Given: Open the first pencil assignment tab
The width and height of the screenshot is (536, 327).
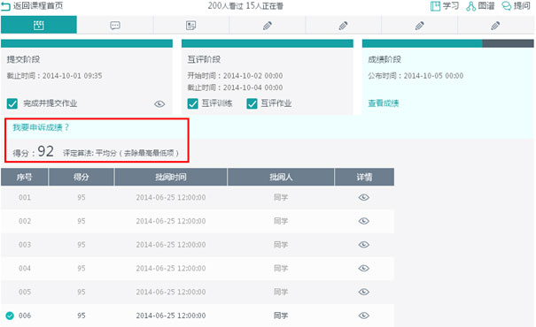Looking at the screenshot, I should (268, 26).
